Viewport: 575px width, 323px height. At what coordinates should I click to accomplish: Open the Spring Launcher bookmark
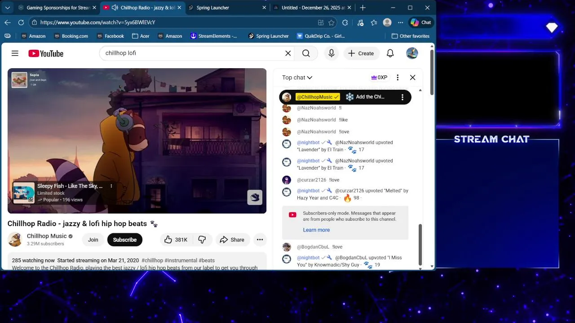[x=268, y=36]
